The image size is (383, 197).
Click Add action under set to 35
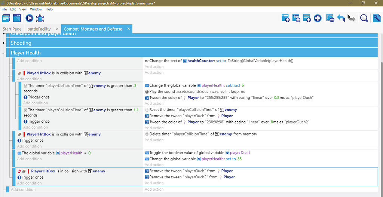154,165
